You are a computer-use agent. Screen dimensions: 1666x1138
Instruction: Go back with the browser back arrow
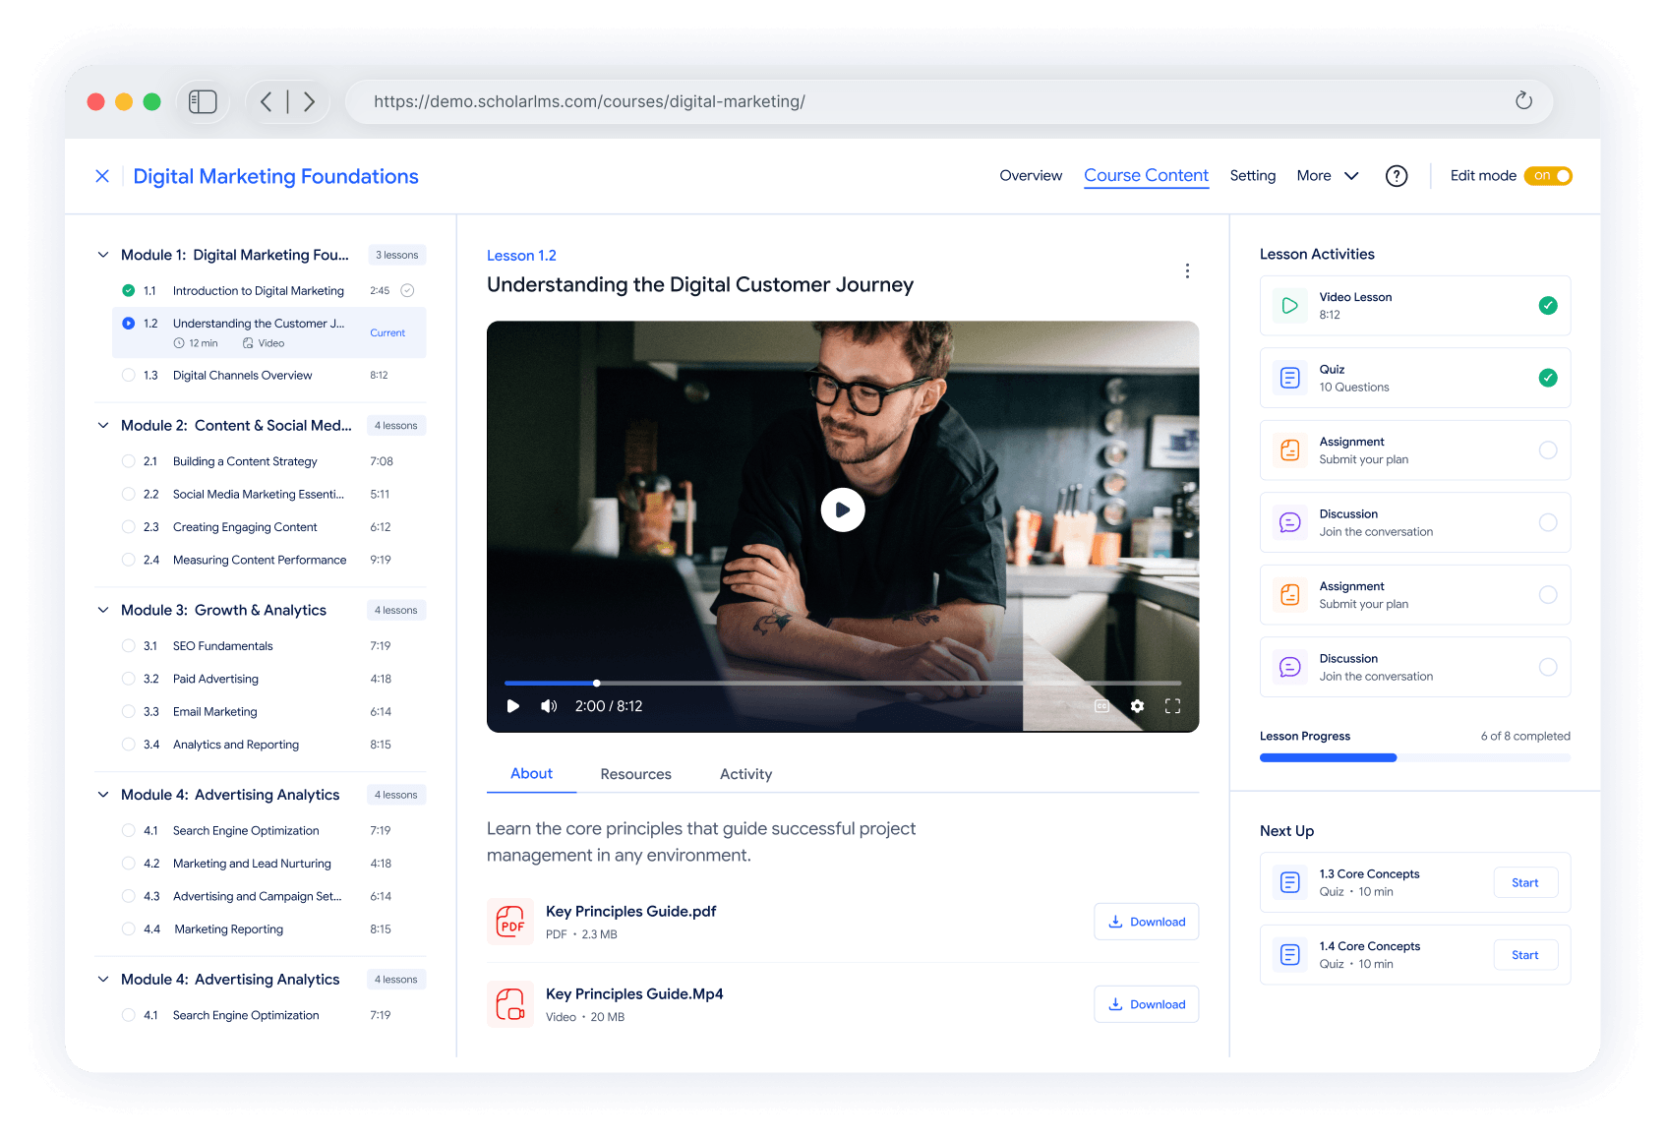click(267, 101)
